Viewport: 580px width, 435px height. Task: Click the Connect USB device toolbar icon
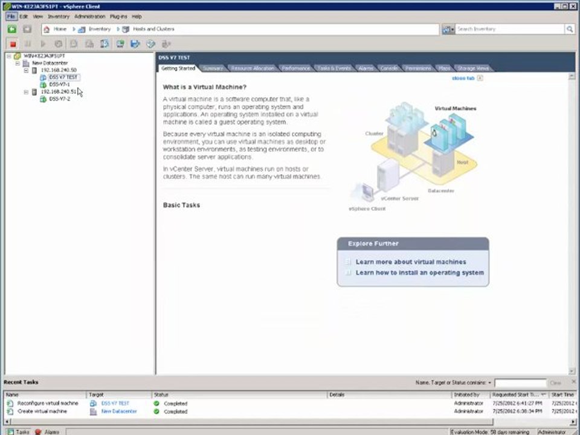click(166, 44)
